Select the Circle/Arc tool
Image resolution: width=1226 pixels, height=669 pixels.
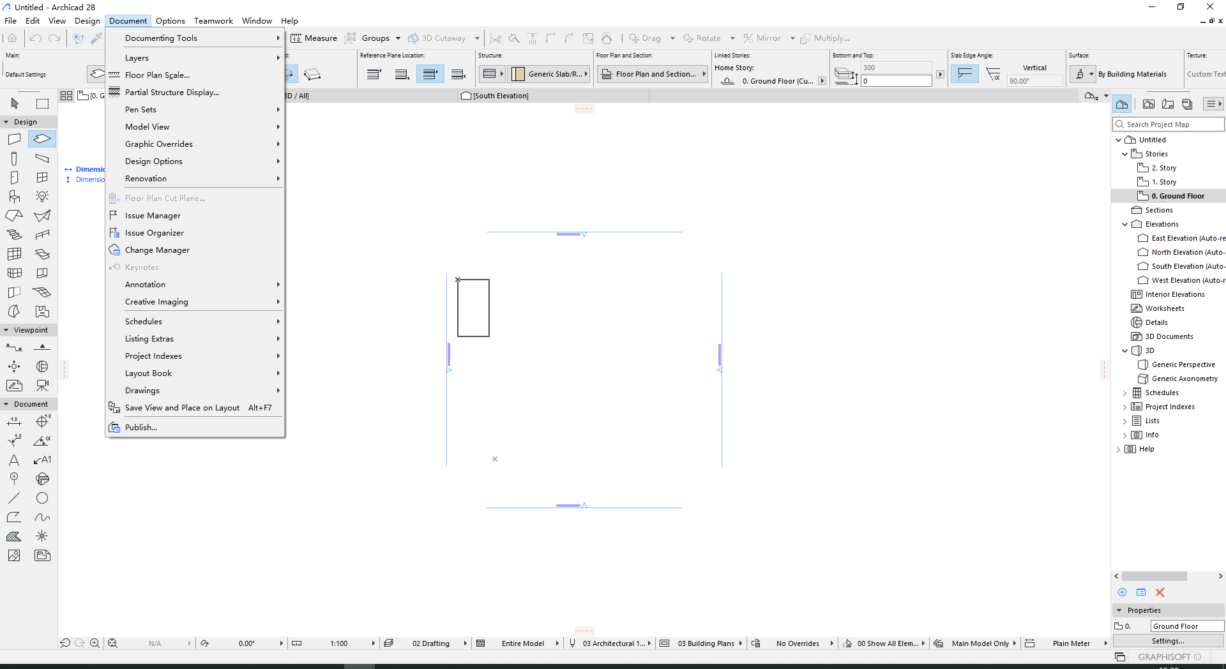click(42, 498)
